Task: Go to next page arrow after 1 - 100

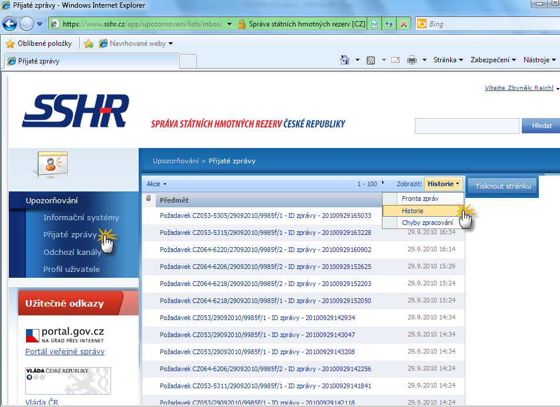Action: [383, 183]
